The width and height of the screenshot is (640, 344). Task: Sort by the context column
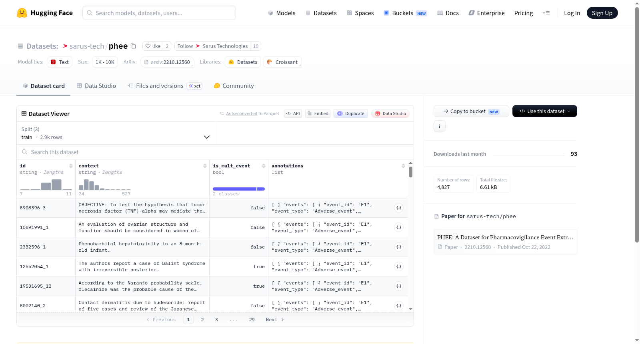tap(205, 166)
